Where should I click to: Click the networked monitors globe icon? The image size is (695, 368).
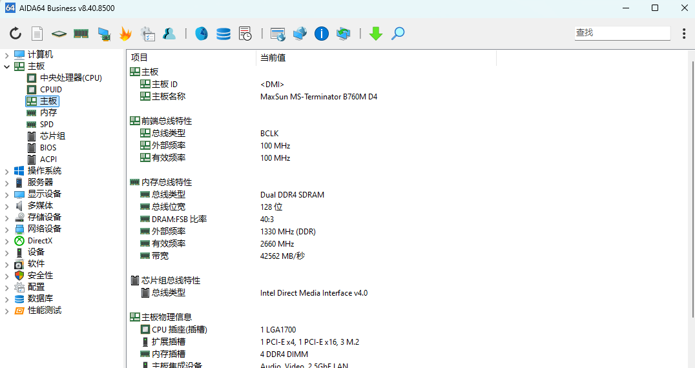[300, 33]
